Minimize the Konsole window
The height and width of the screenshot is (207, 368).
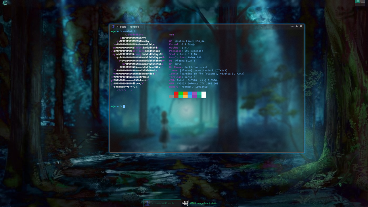point(292,26)
